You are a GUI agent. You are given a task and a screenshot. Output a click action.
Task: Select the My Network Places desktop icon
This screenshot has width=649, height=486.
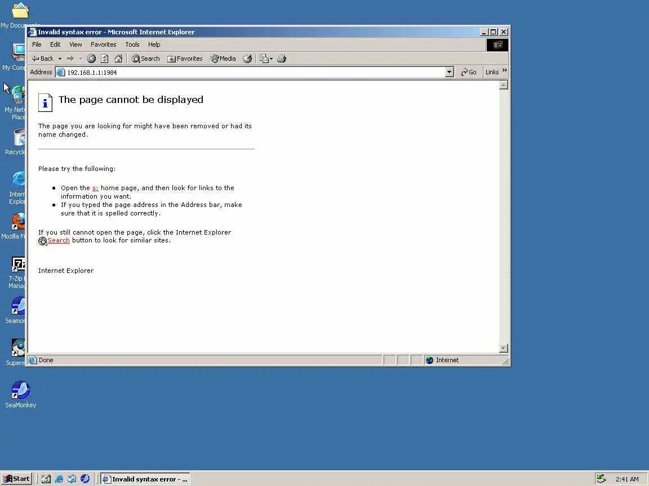point(15,103)
